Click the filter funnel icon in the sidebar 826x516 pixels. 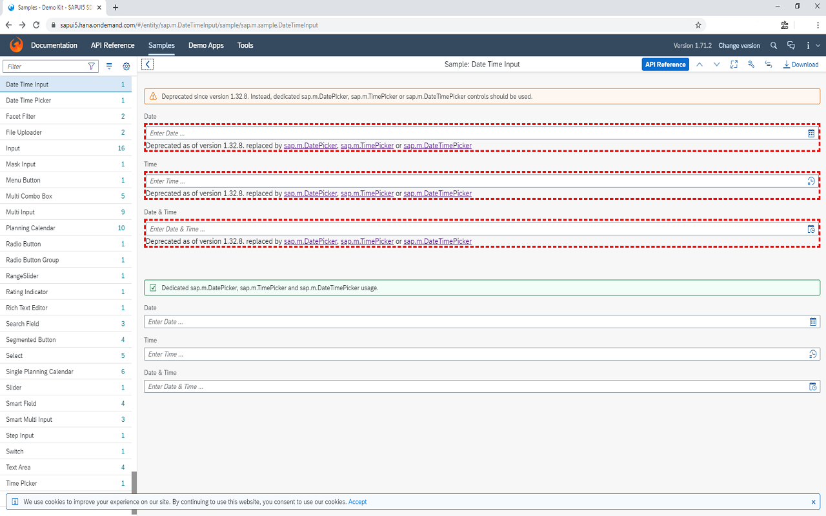click(92, 66)
